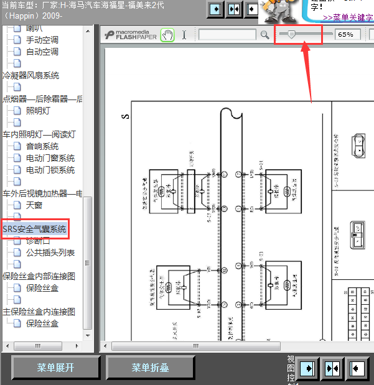Select 主保险丝盒内连接图 tree entry

39,312
